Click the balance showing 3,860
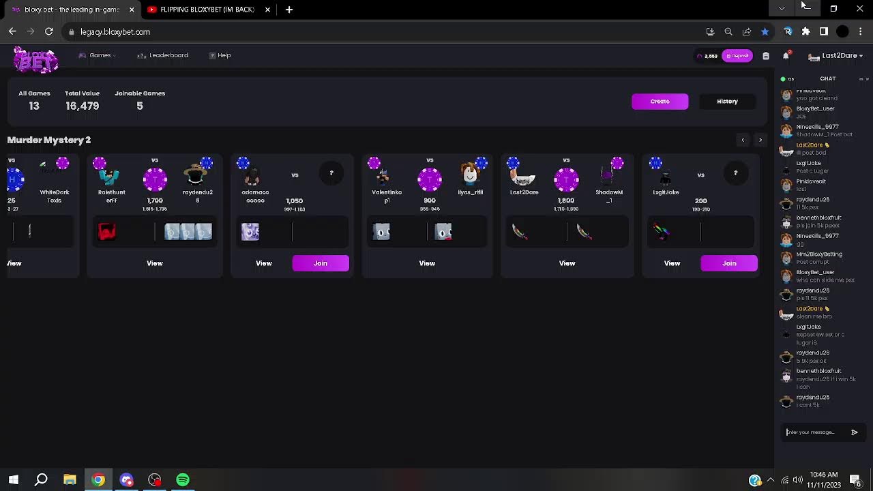The width and height of the screenshot is (873, 491). [707, 56]
